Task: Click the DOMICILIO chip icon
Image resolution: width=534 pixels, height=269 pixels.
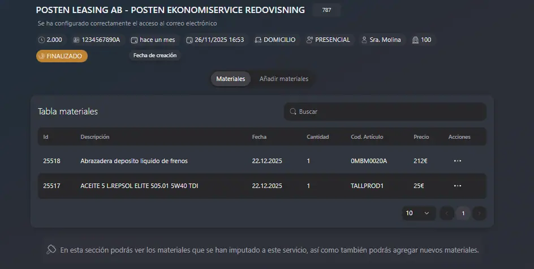Action: coord(258,40)
